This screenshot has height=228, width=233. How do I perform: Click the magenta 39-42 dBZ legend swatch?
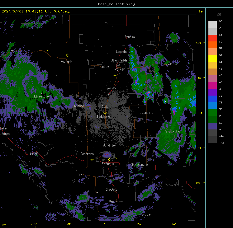[x=212, y=85]
